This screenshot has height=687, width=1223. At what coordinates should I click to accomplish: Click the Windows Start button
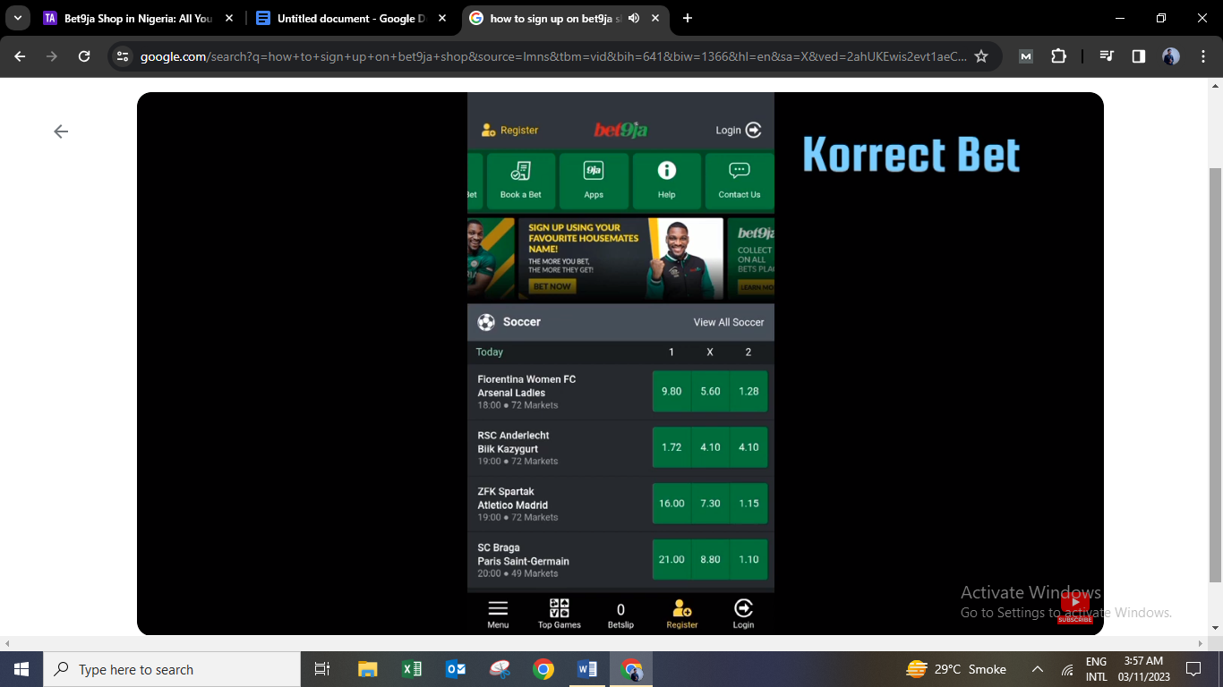[21, 669]
